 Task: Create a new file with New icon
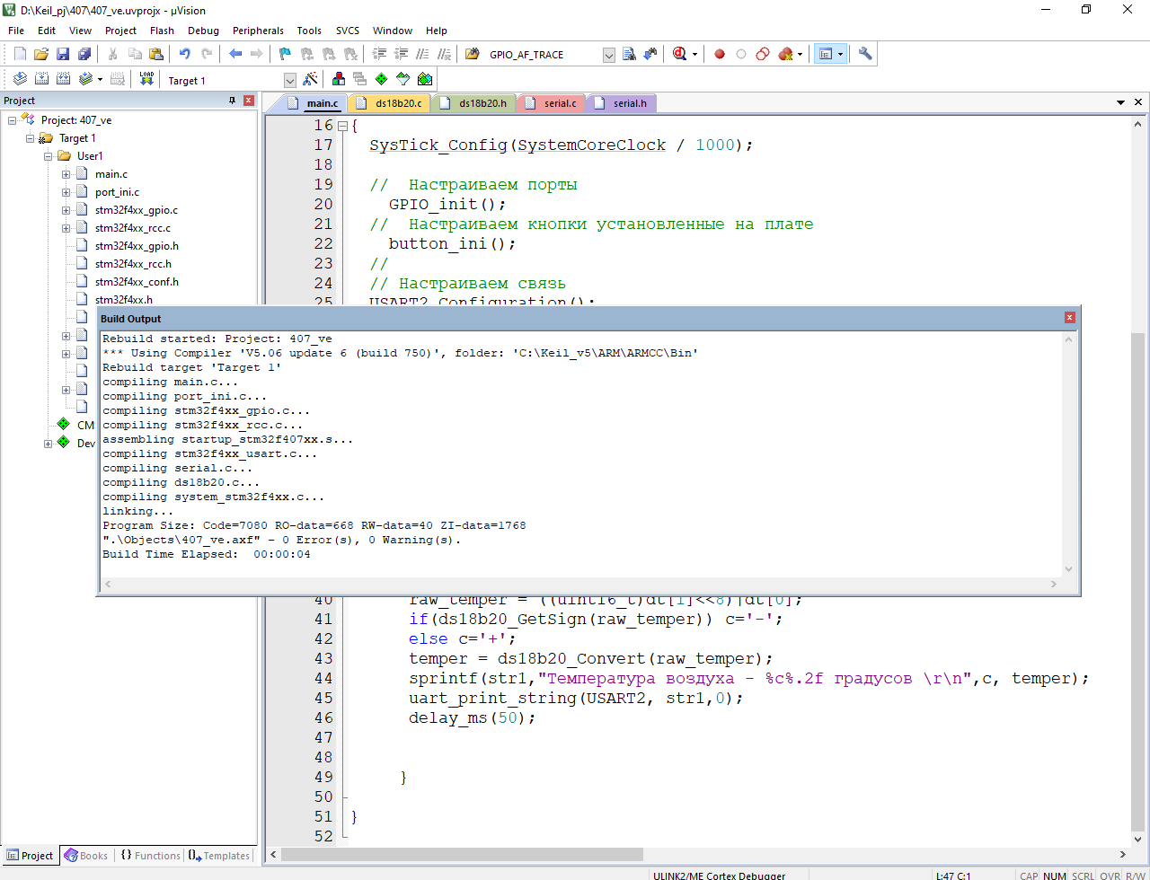[x=20, y=54]
